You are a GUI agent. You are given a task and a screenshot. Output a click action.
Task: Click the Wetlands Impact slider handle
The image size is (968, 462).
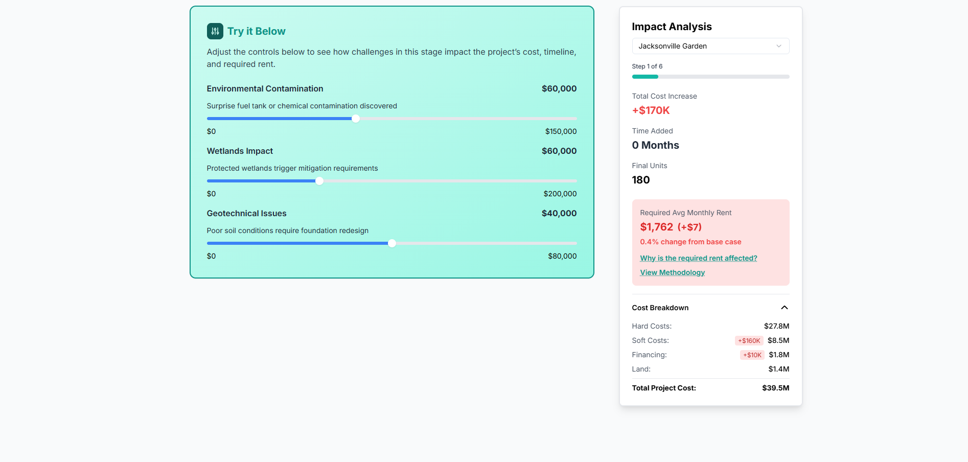(x=319, y=181)
